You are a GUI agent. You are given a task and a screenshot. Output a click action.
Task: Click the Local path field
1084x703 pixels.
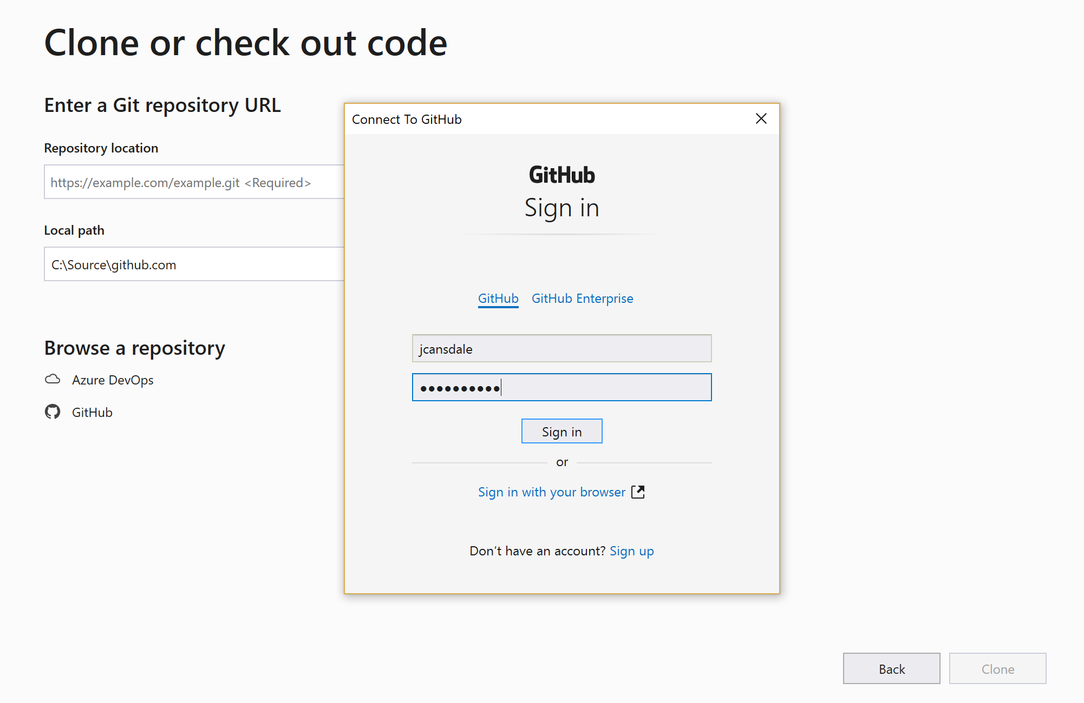click(x=194, y=264)
